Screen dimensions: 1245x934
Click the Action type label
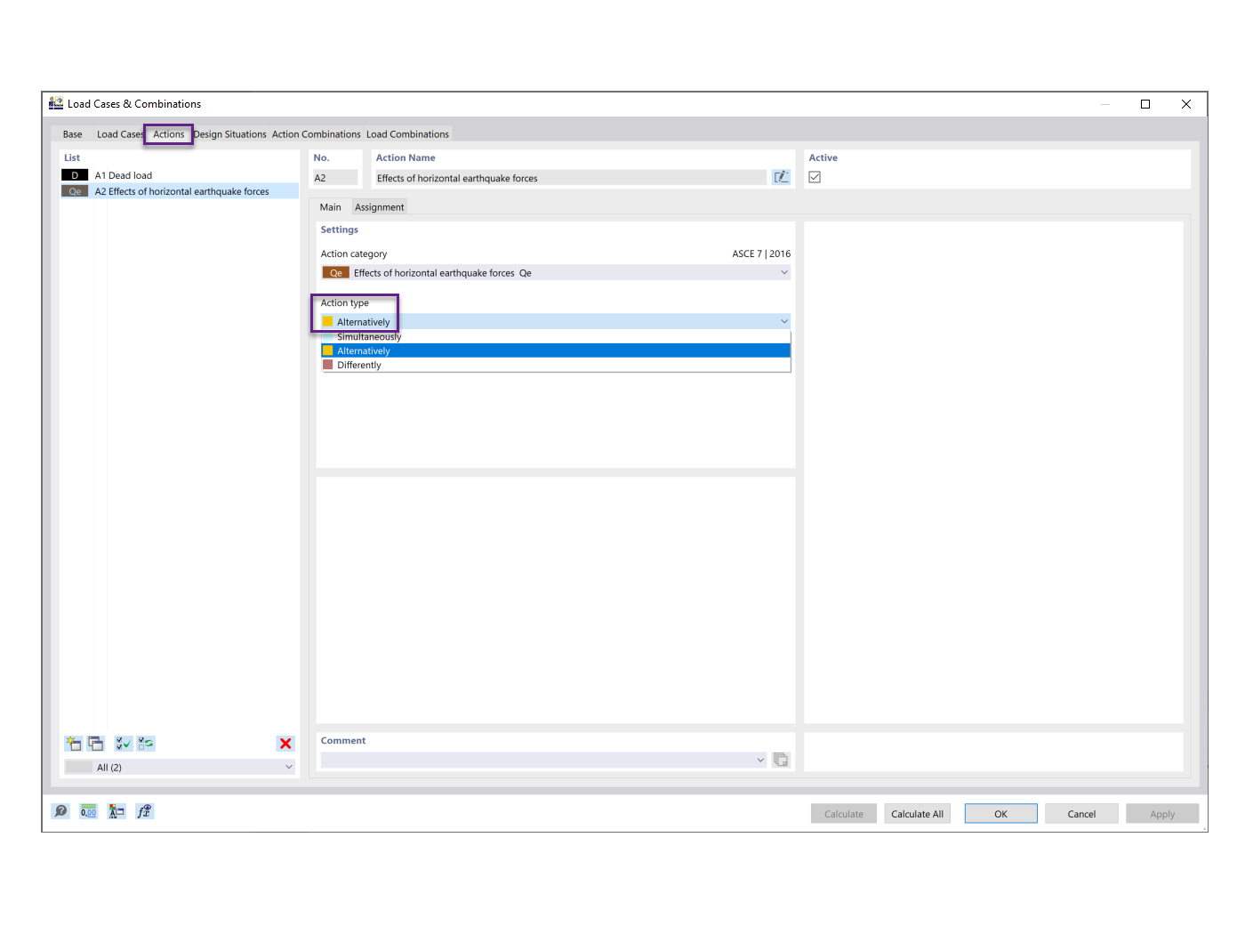[344, 303]
